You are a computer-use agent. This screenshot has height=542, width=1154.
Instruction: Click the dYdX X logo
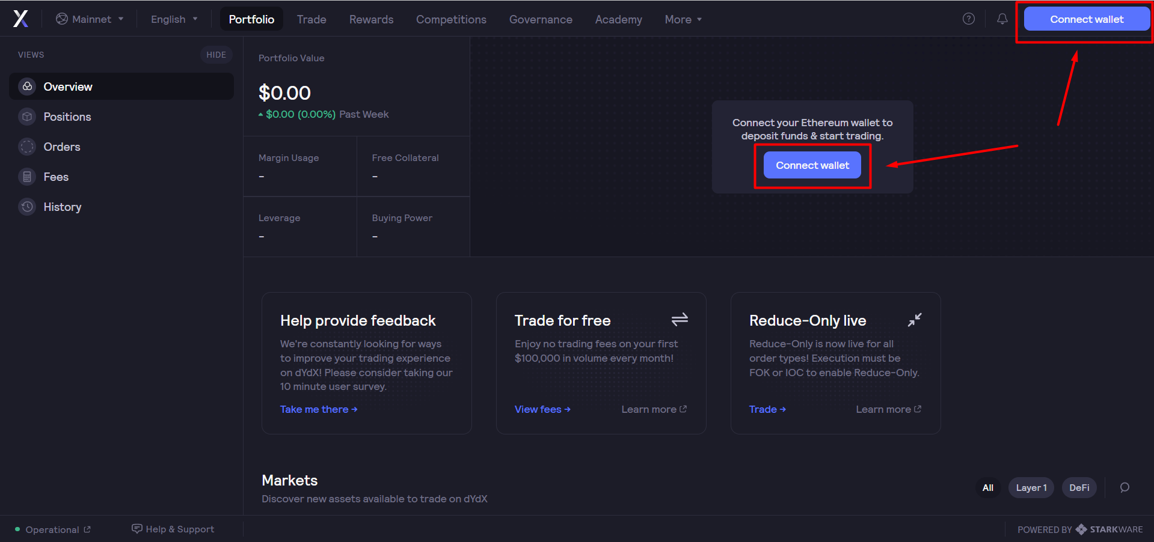click(20, 19)
